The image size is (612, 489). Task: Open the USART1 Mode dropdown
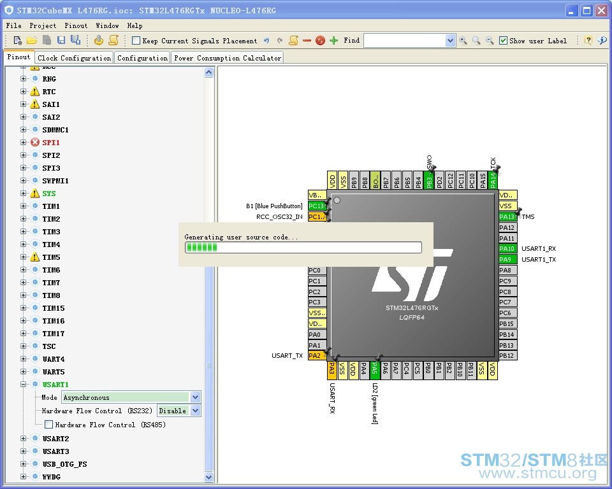[195, 397]
